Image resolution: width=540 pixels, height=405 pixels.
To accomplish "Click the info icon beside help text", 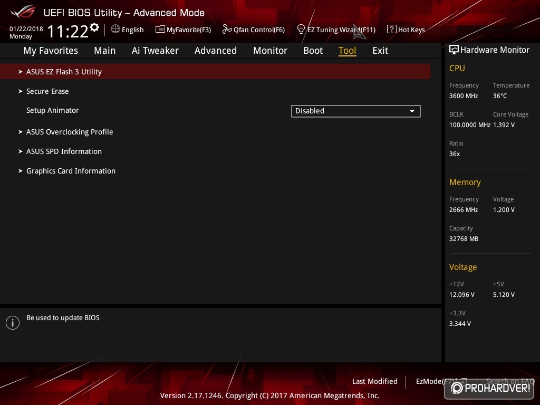I will click(13, 323).
